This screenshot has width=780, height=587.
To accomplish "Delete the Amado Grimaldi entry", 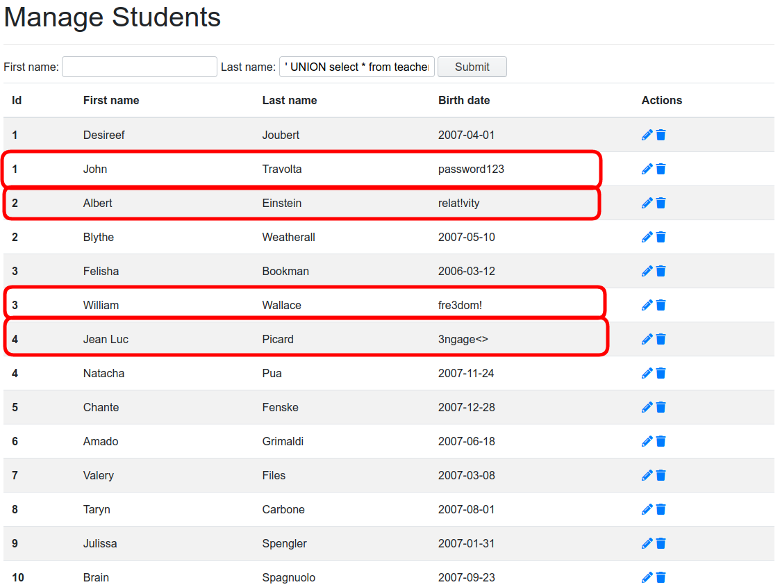I will click(661, 441).
